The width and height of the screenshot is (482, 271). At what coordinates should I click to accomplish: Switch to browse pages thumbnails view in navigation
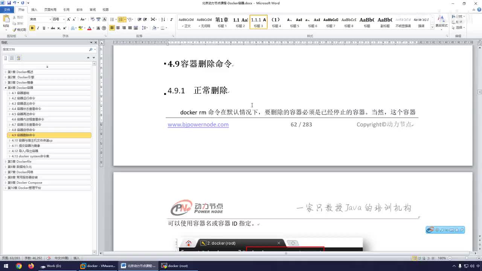pos(12,58)
